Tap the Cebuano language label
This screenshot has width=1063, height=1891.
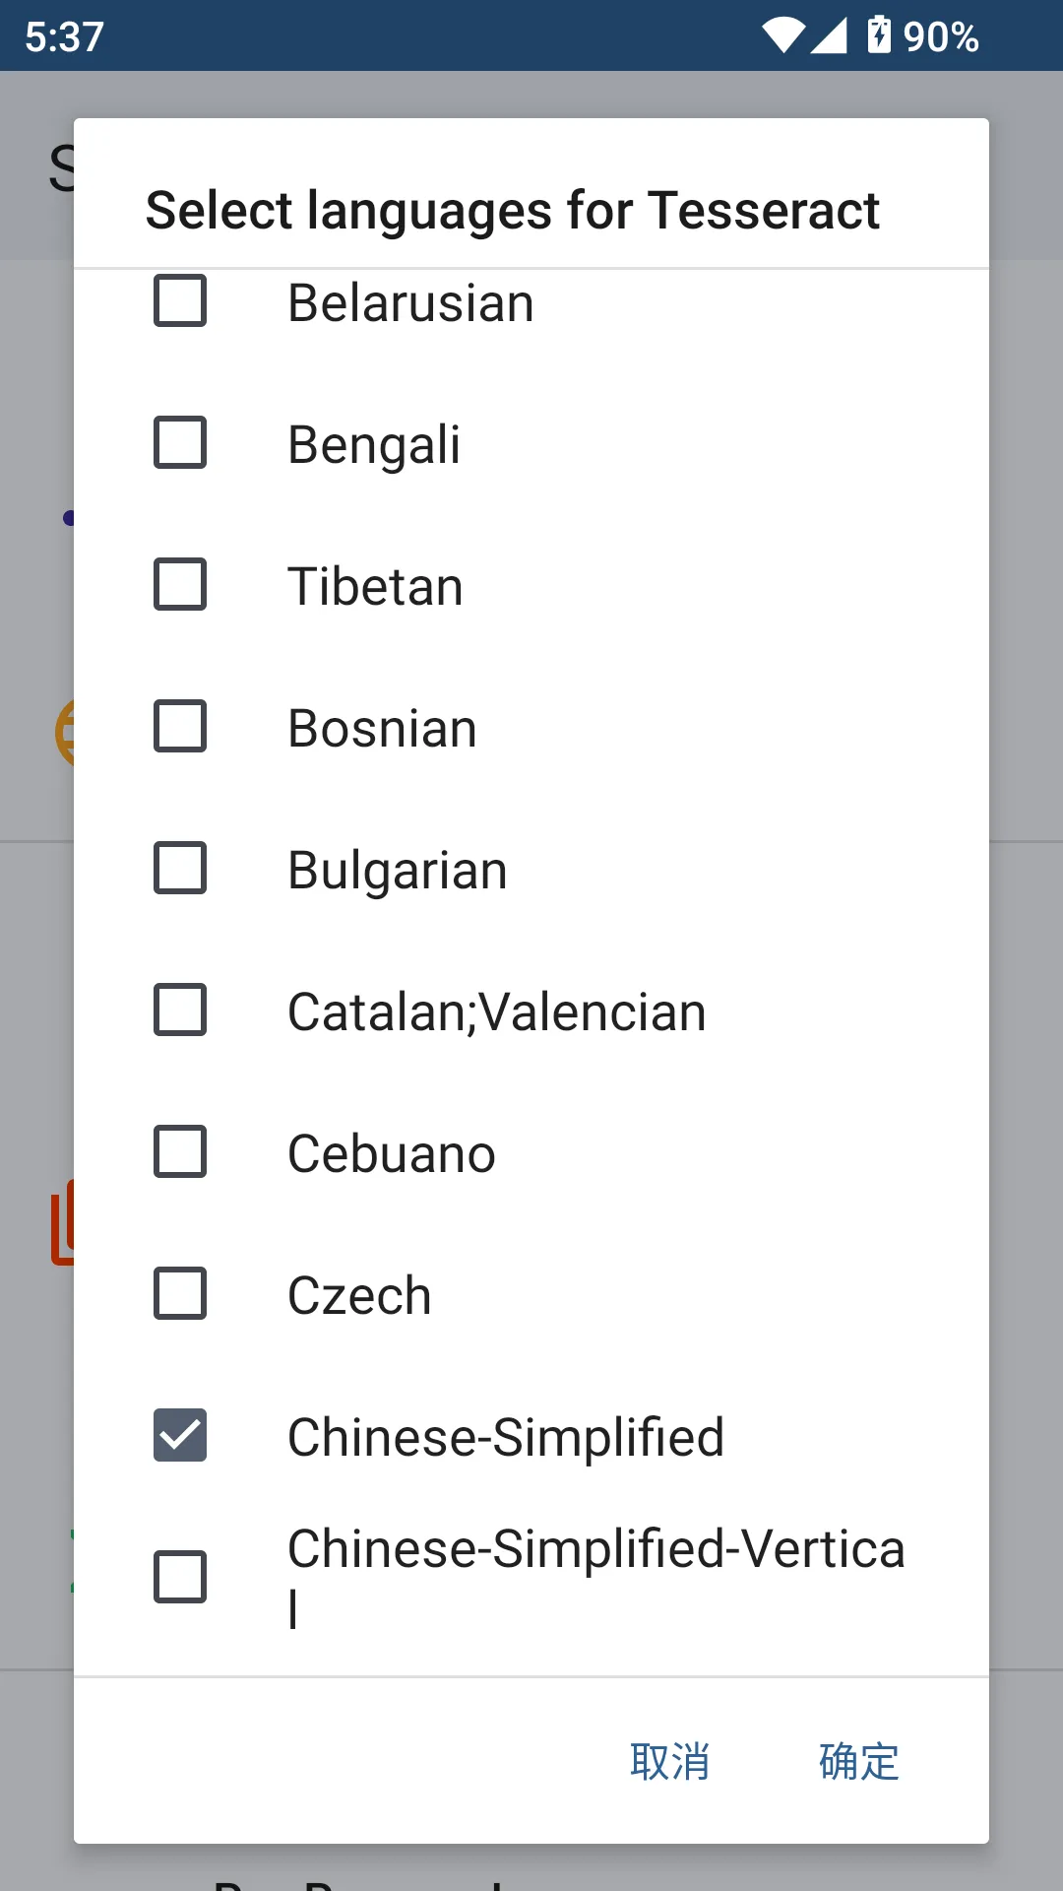pos(392,1154)
